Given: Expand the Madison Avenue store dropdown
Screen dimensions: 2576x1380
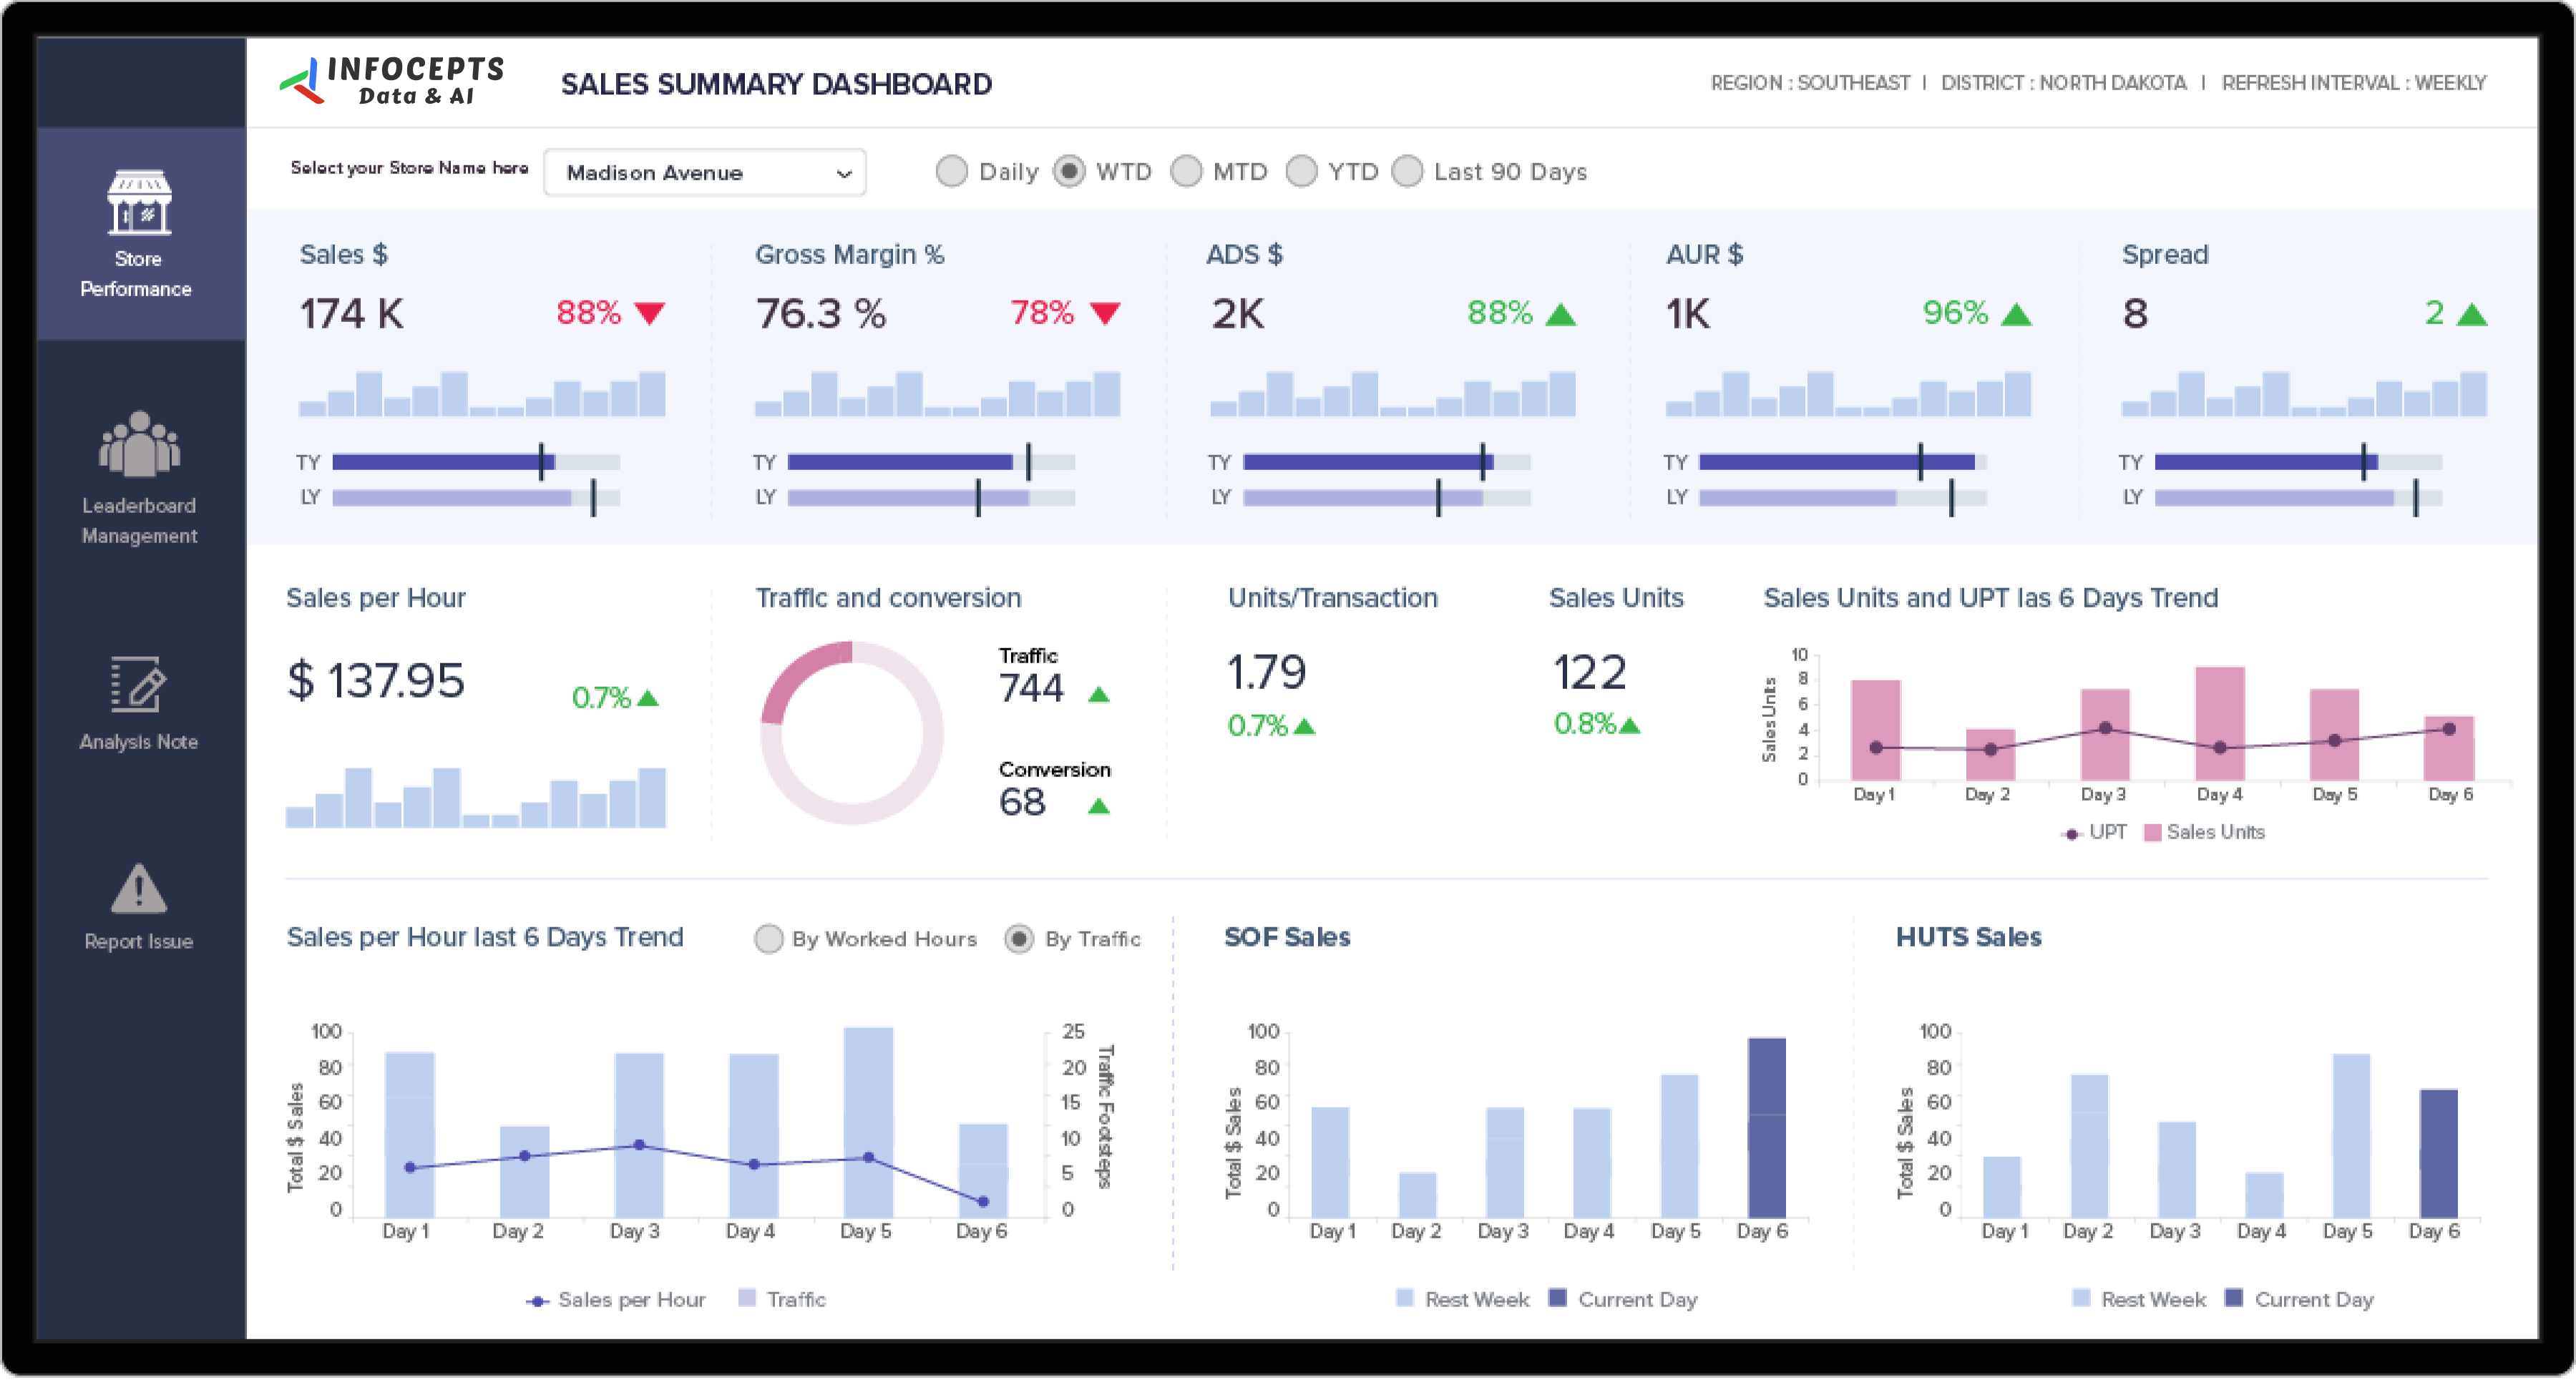Looking at the screenshot, I should (705, 172).
